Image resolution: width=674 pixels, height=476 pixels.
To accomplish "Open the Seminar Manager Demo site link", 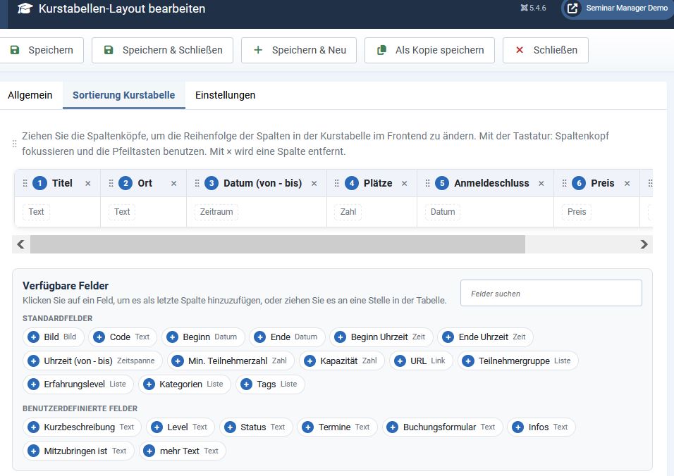I will point(618,8).
